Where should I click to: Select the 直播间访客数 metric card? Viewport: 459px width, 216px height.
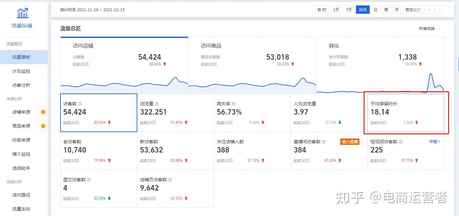pos(329,151)
